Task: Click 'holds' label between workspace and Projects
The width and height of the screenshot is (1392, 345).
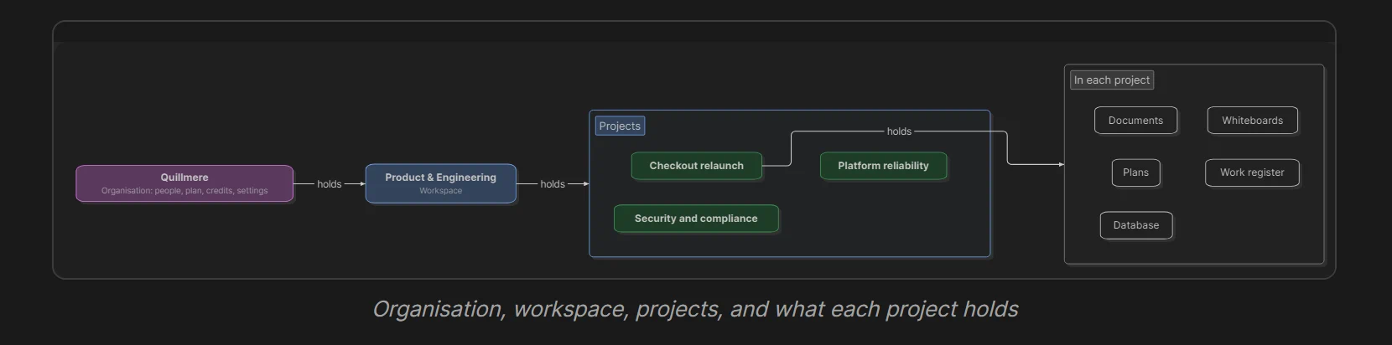Action: coord(553,184)
